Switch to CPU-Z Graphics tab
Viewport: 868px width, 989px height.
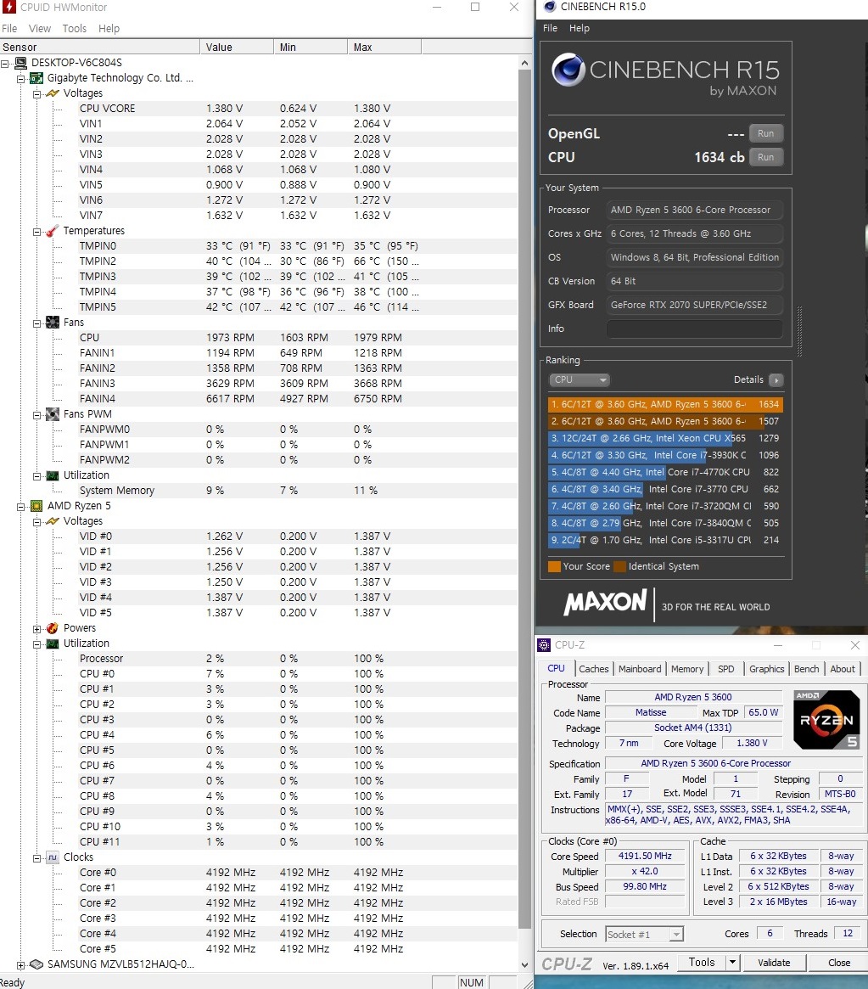pyautogui.click(x=766, y=669)
